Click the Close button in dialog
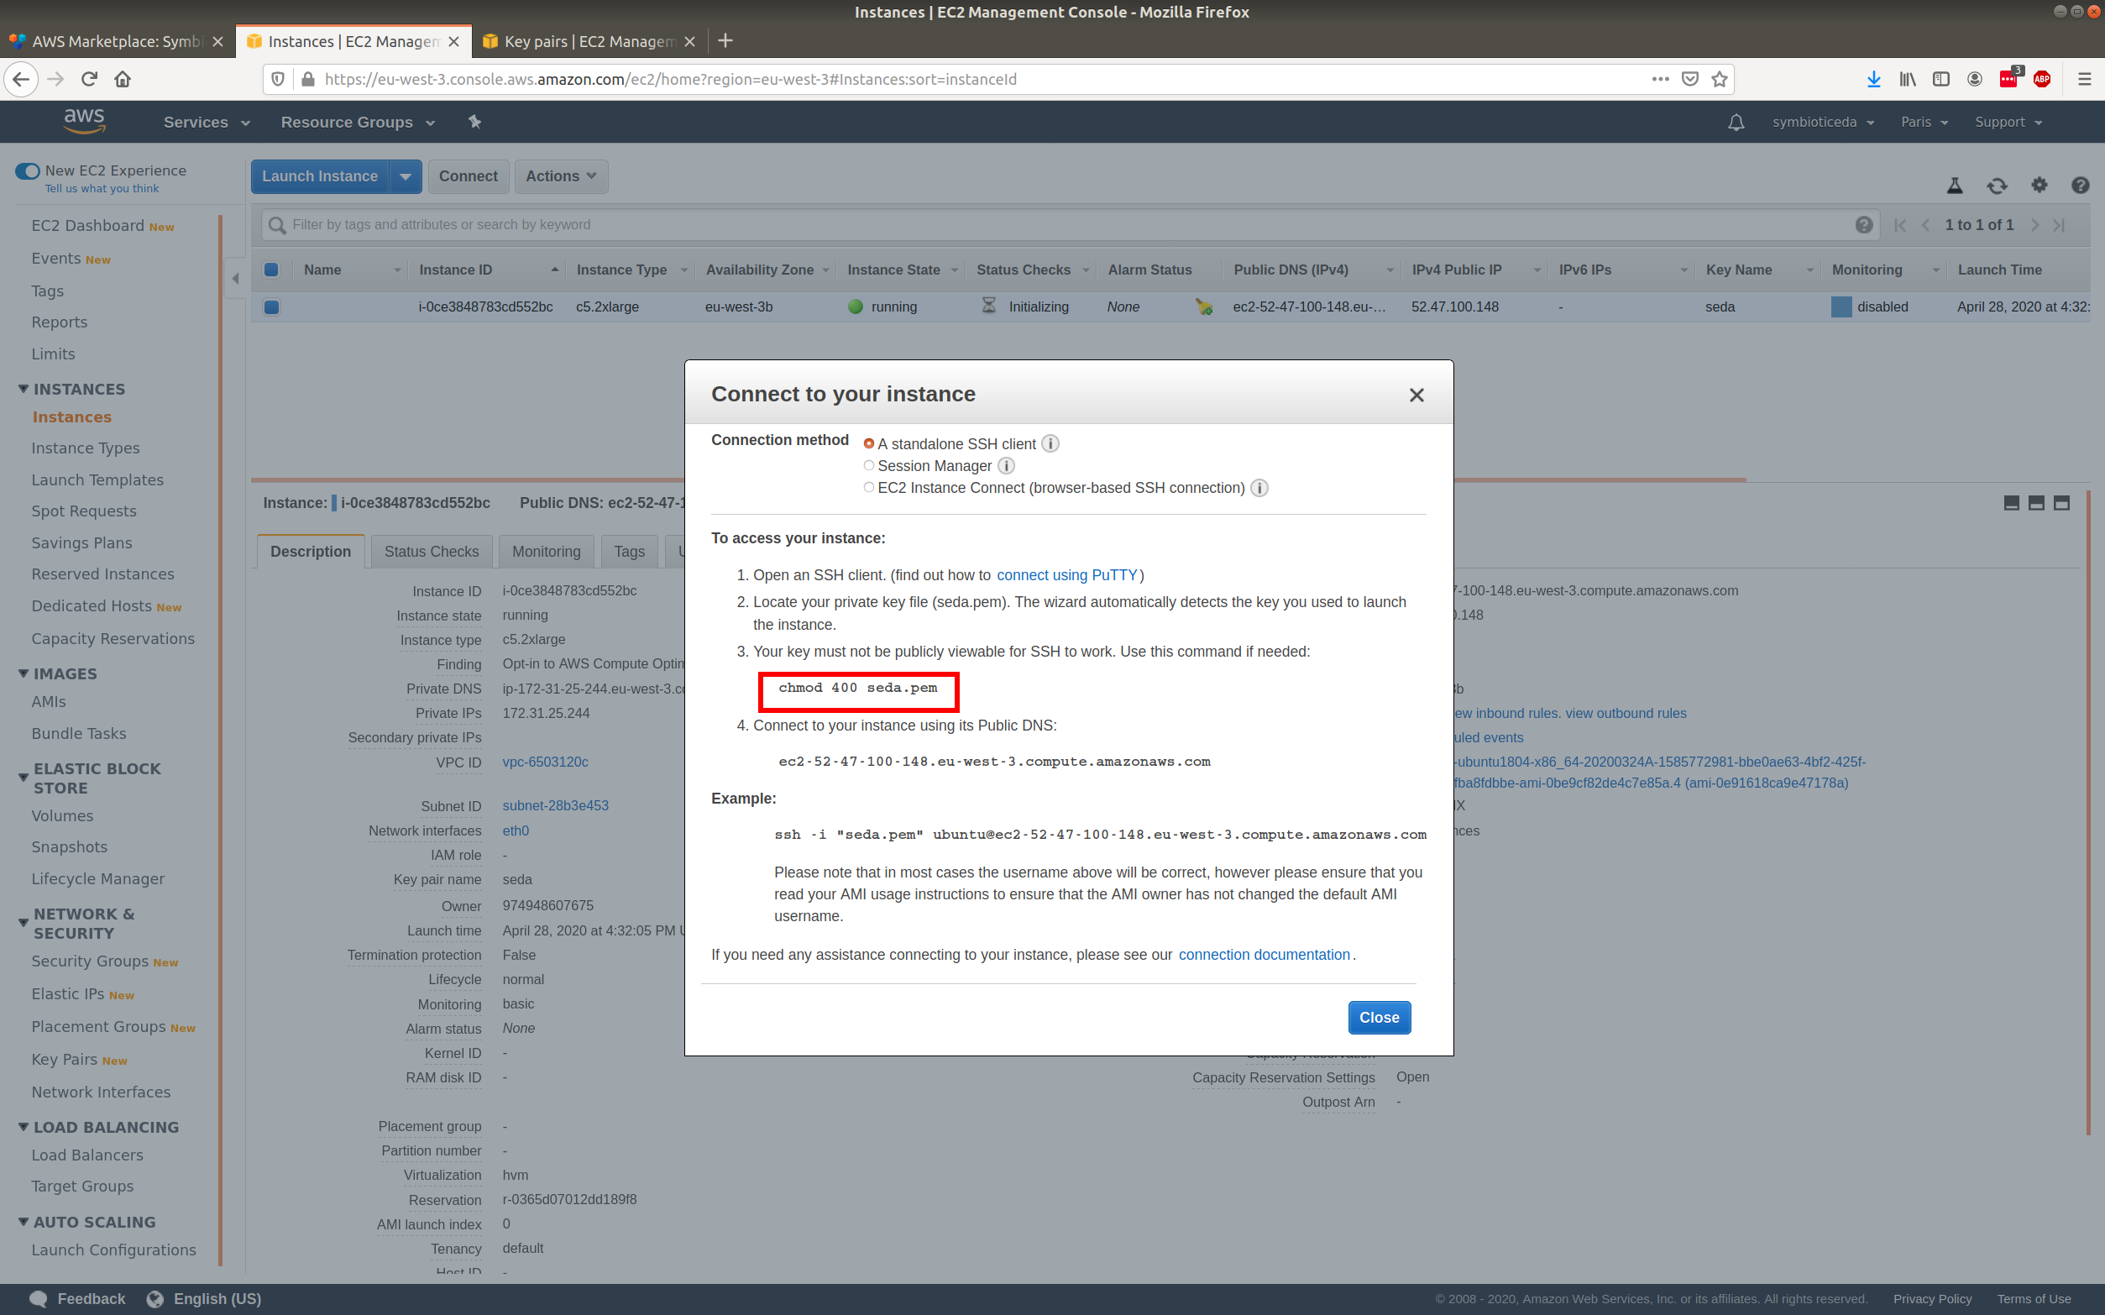2105x1315 pixels. pos(1379,1018)
